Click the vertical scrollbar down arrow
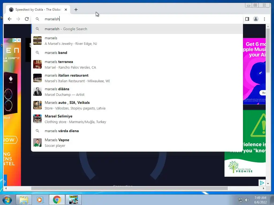The width and height of the screenshot is (274, 205). (x=268, y=184)
